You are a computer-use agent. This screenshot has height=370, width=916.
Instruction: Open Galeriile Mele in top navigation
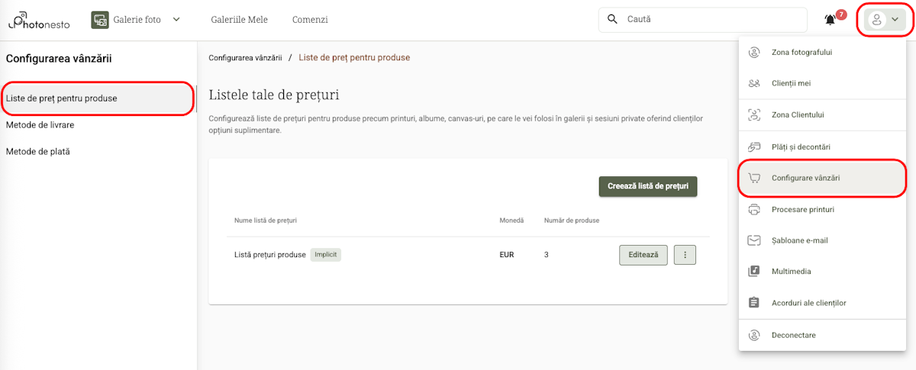click(239, 20)
